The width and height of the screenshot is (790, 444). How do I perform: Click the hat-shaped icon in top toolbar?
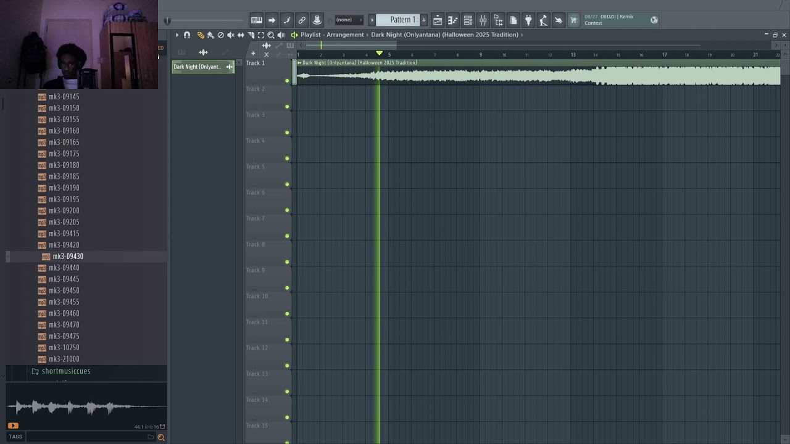pyautogui.click(x=317, y=20)
